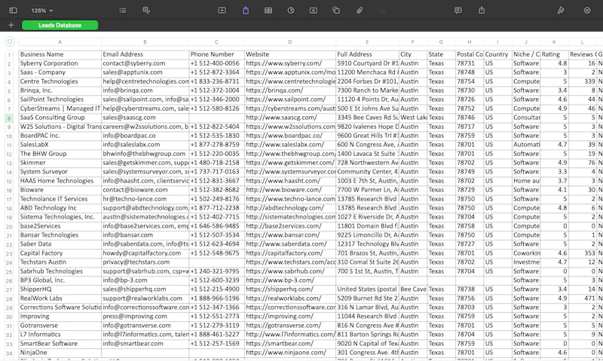
Task: Click the Full Address header cell
Action: 367,54
